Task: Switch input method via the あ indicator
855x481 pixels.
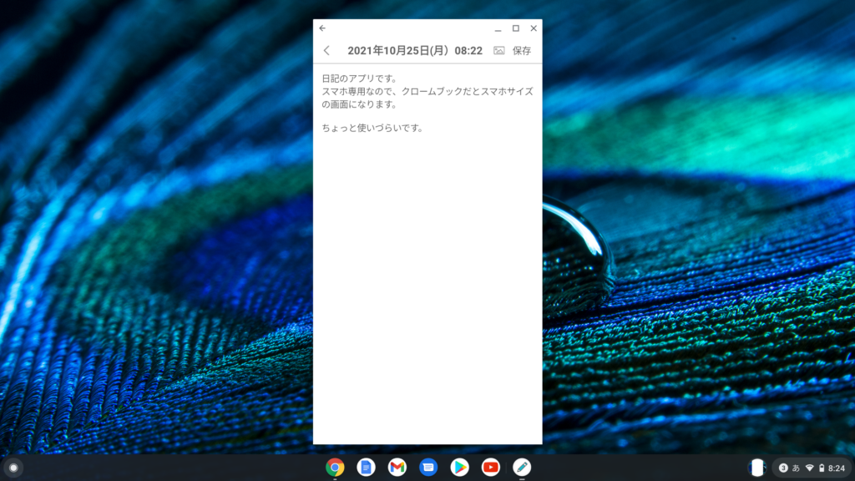Action: coord(796,468)
